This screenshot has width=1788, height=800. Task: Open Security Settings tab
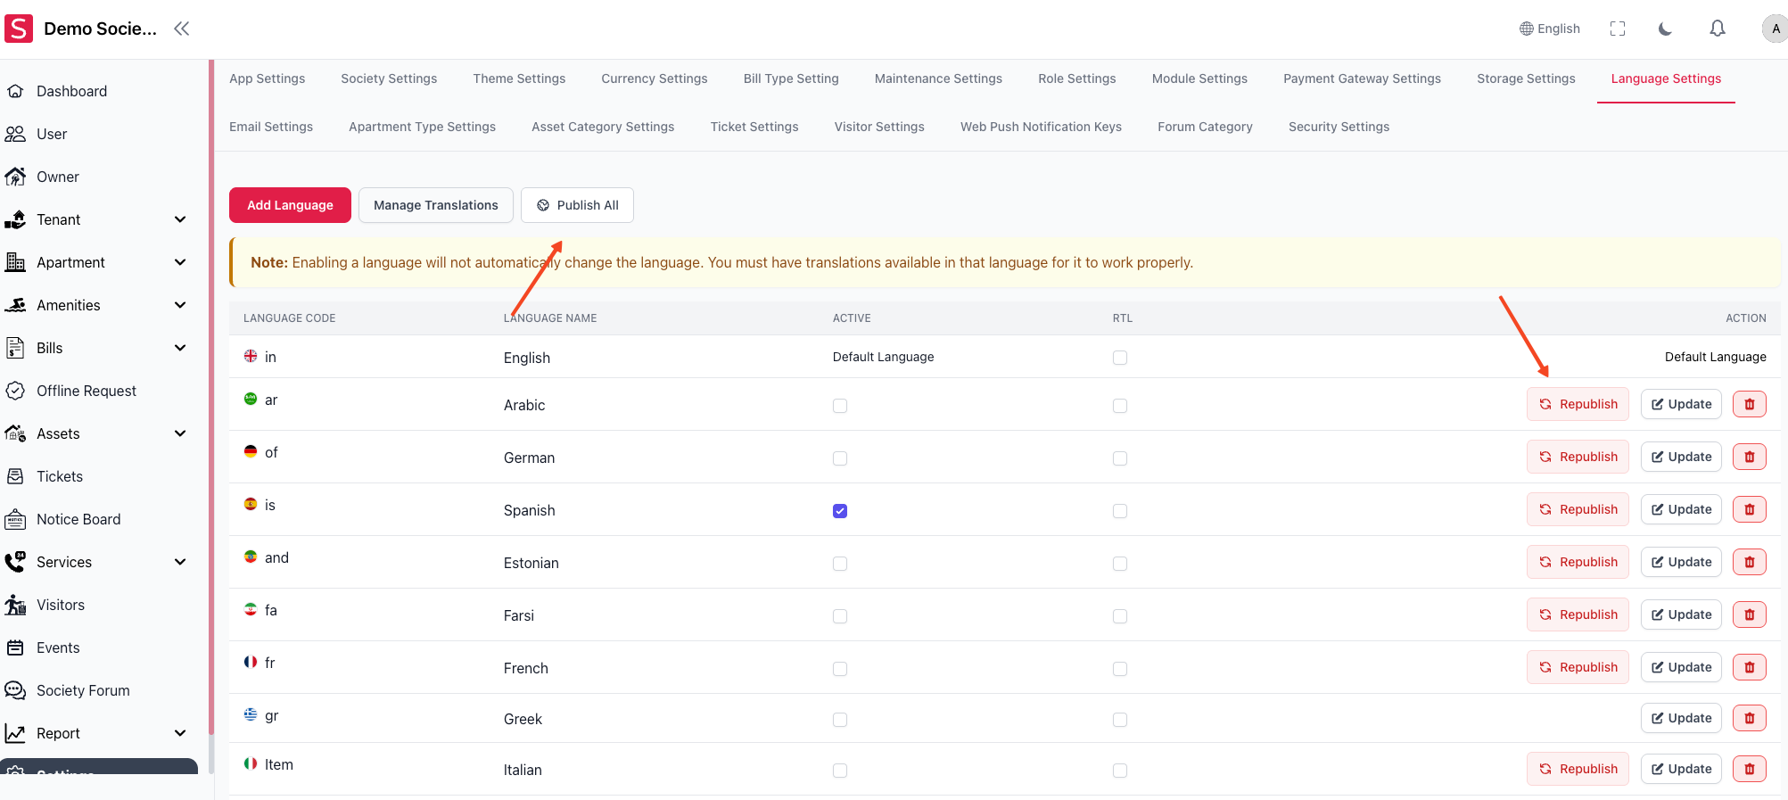pyautogui.click(x=1339, y=127)
